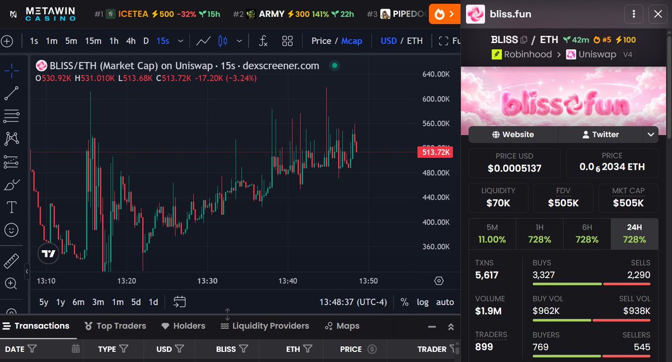Image resolution: width=672 pixels, height=362 pixels.
Task: Open chart settings gear icon
Action: [439, 281]
